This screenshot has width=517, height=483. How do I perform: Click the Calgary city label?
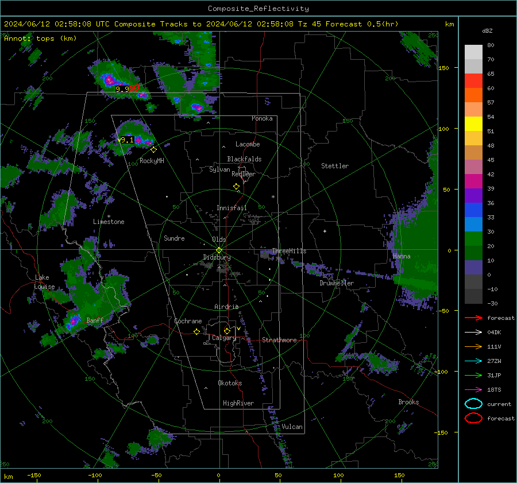coord(224,338)
